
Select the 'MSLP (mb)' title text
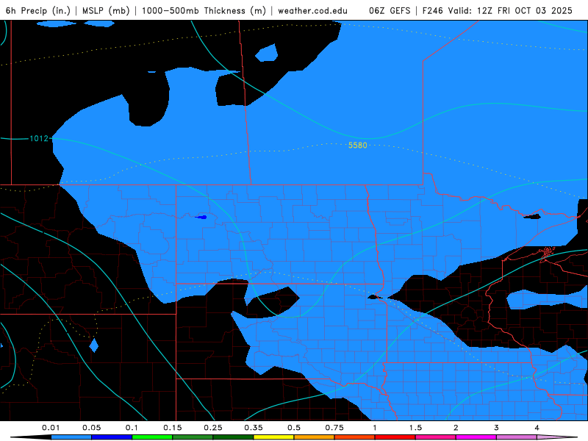[106, 10]
